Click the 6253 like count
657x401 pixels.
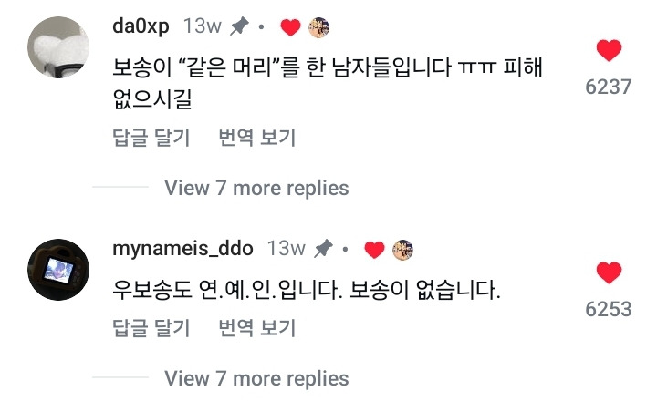(609, 309)
